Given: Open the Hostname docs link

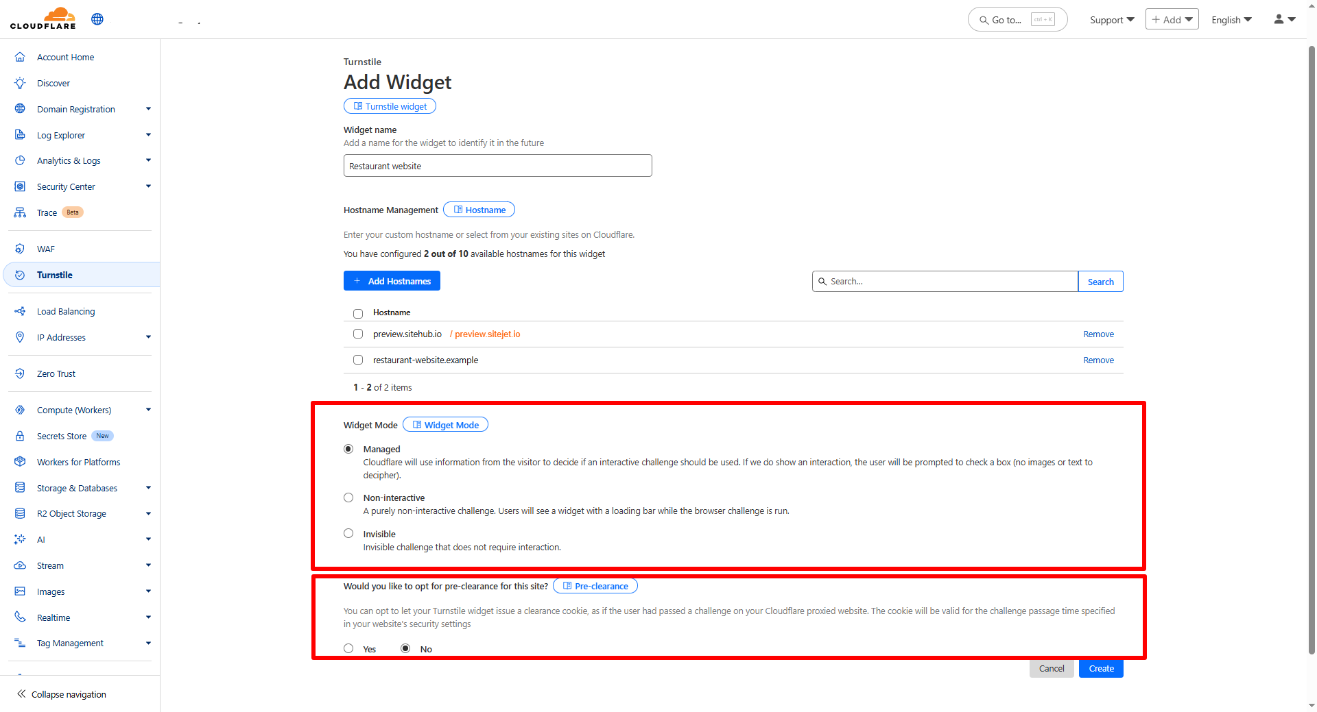Looking at the screenshot, I should tap(479, 210).
